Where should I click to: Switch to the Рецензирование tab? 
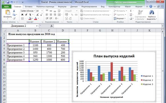click(x=89, y=7)
